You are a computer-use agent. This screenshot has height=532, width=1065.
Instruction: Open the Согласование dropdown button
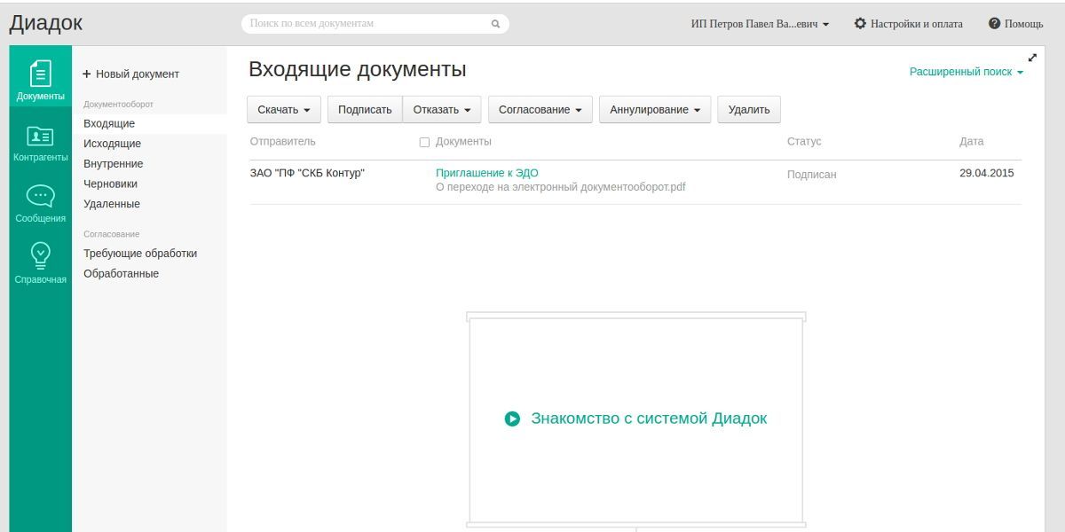(540, 110)
